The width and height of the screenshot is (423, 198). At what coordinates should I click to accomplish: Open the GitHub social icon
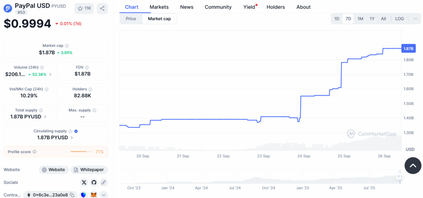click(x=94, y=182)
